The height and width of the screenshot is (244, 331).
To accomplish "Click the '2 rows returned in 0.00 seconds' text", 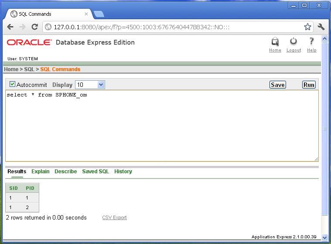I will [46, 218].
